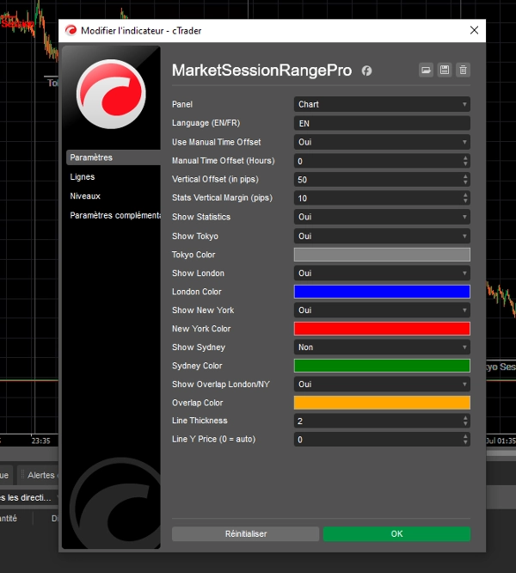
Task: Expand the Show Tokyo dropdown
Action: pos(382,236)
